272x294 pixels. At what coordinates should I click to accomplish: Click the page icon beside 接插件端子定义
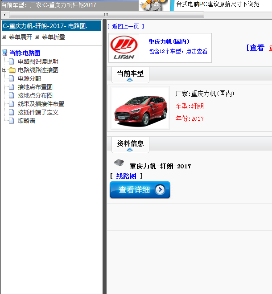coord(12,112)
